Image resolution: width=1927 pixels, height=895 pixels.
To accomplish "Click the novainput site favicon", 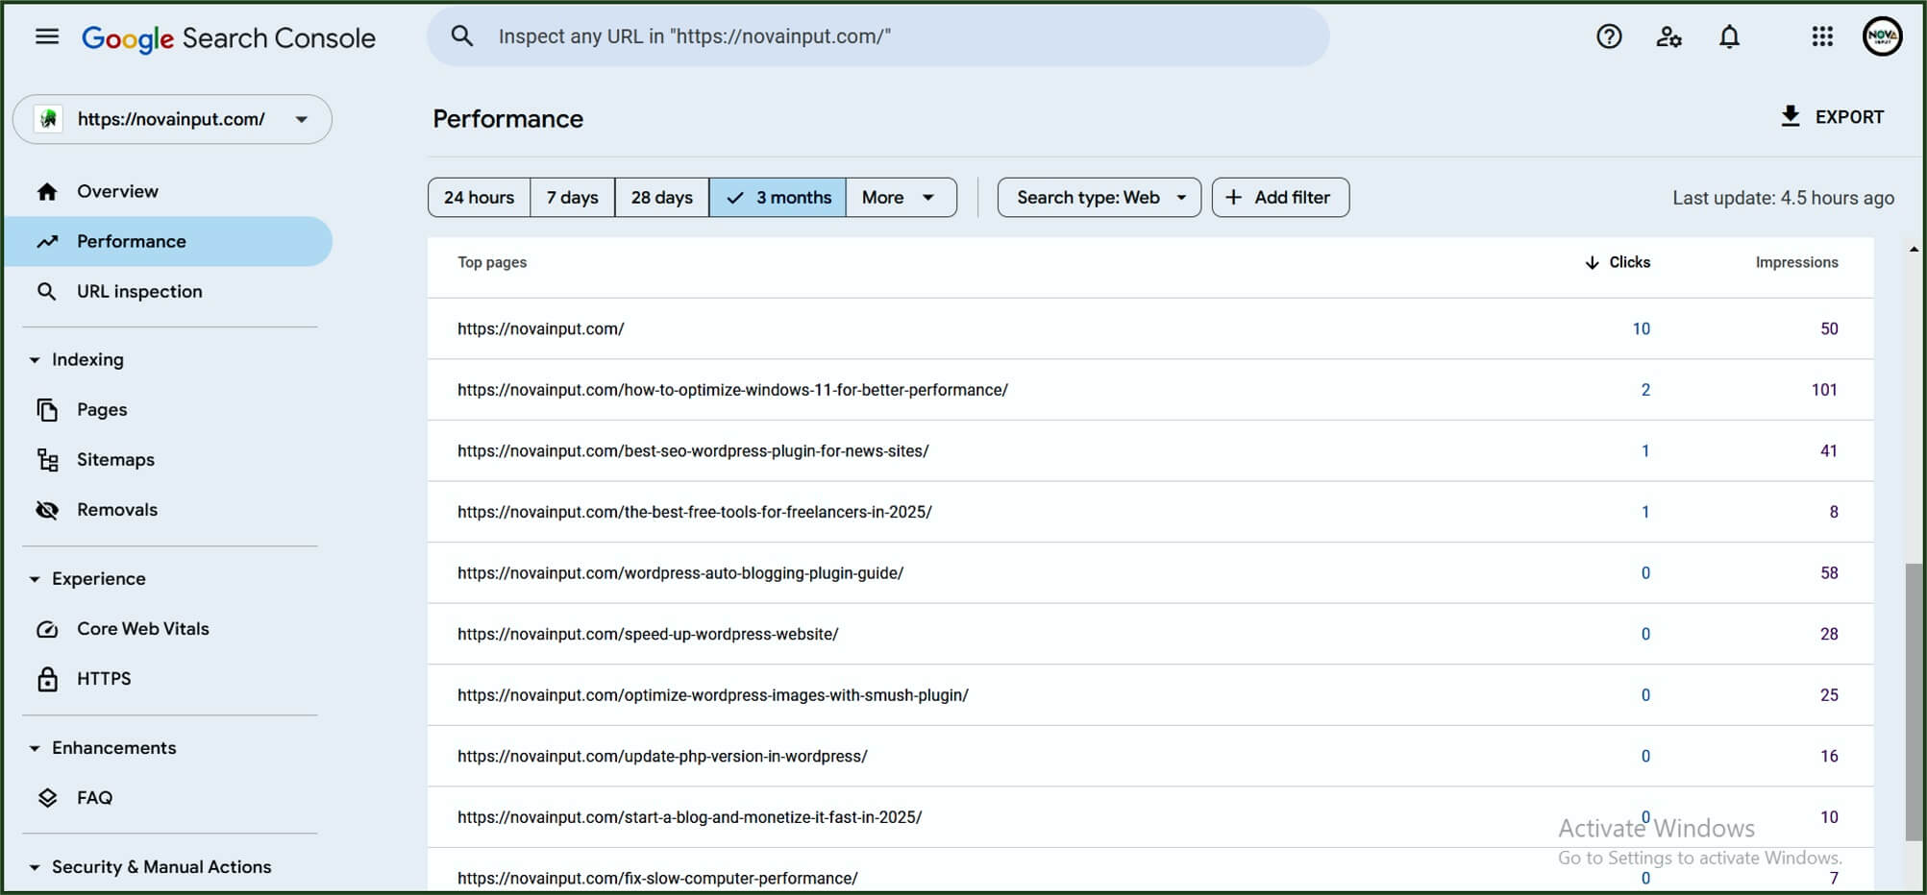I will point(48,119).
